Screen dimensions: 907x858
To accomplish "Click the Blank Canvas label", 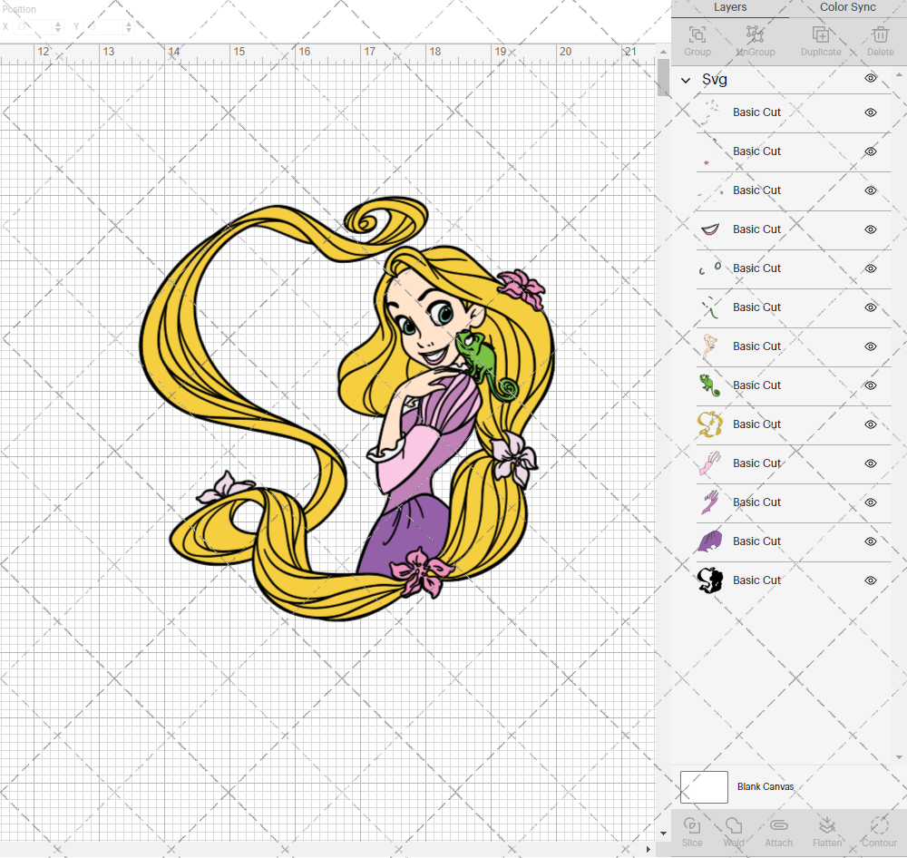I will 766,787.
